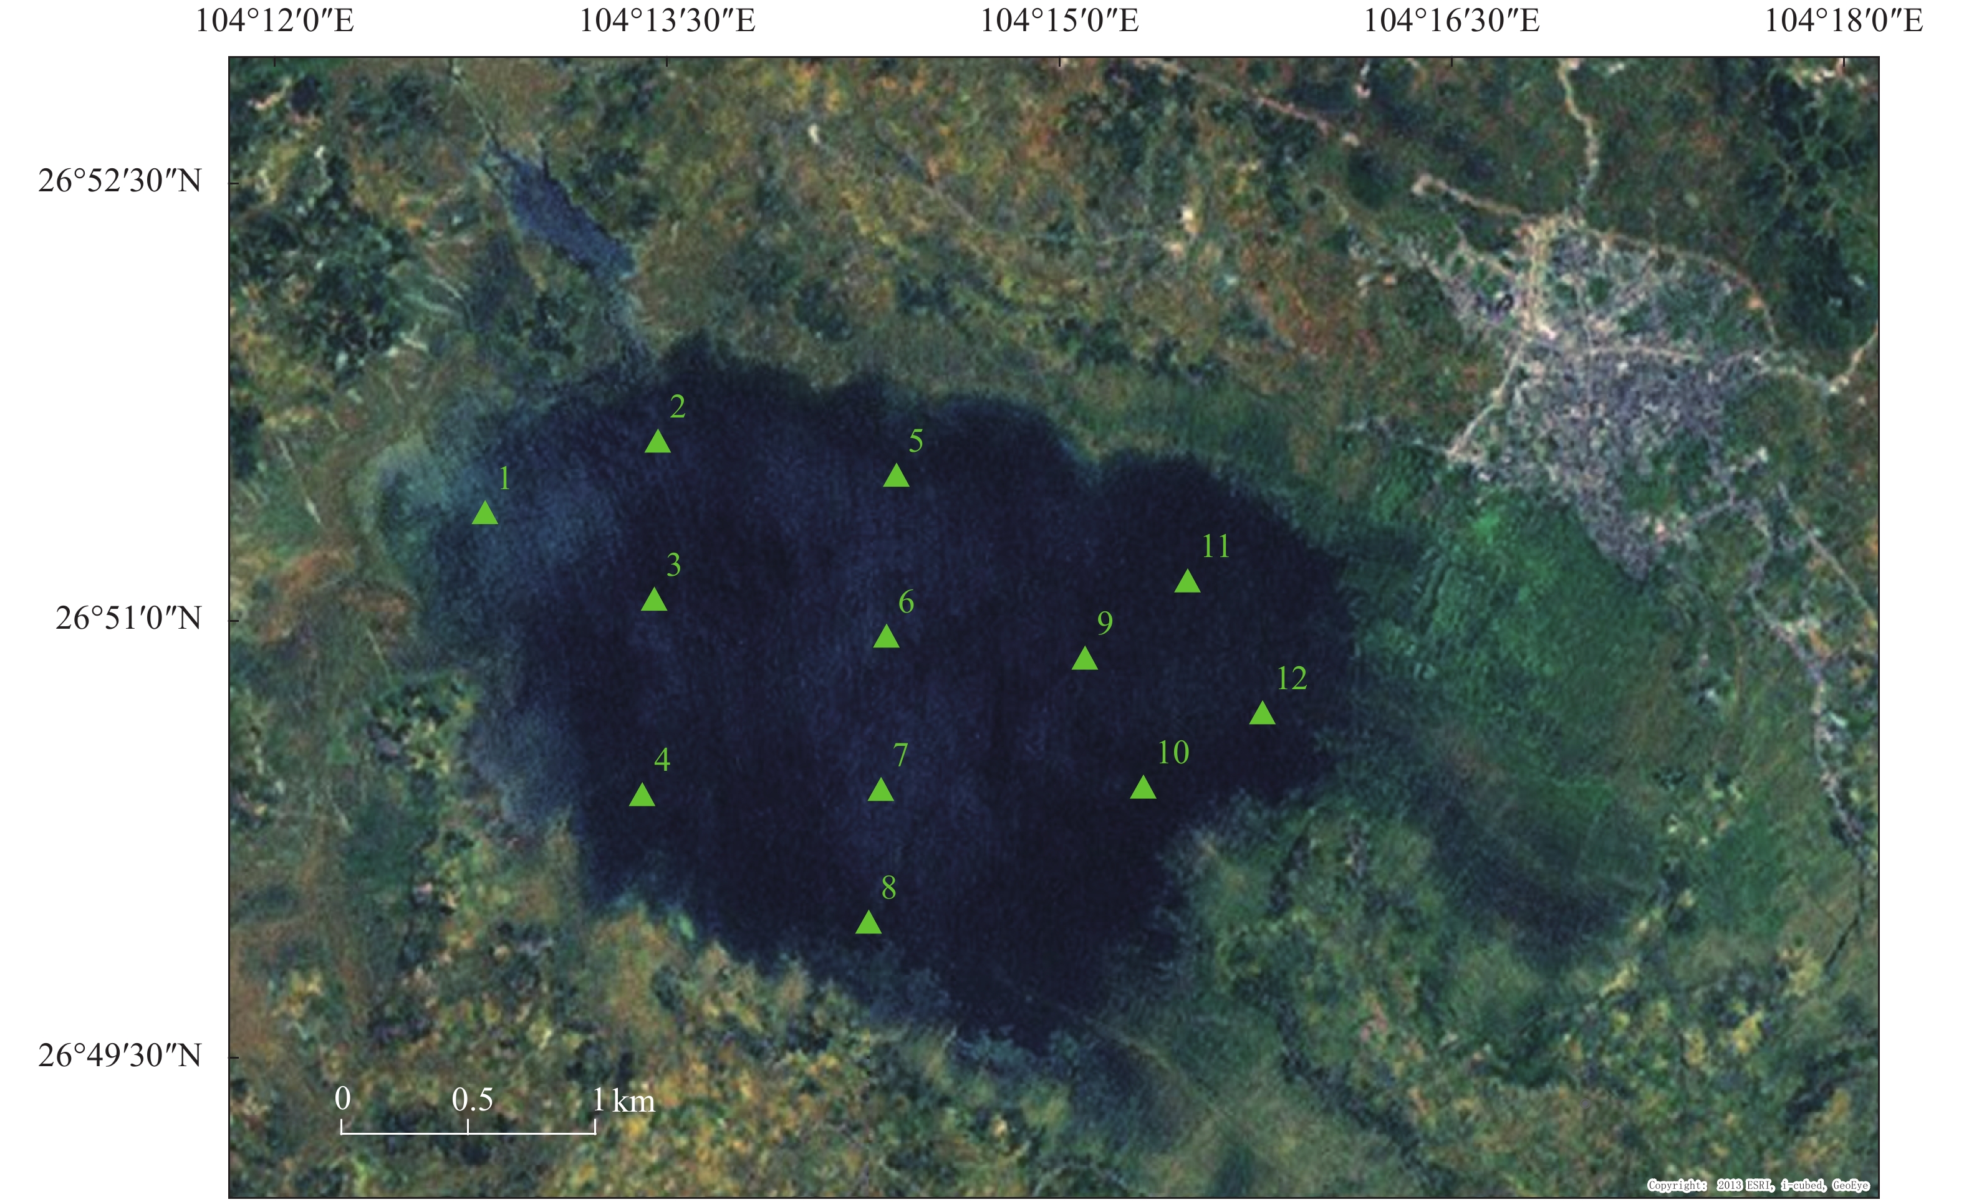Click the 1 km scale bar label

tap(624, 1100)
